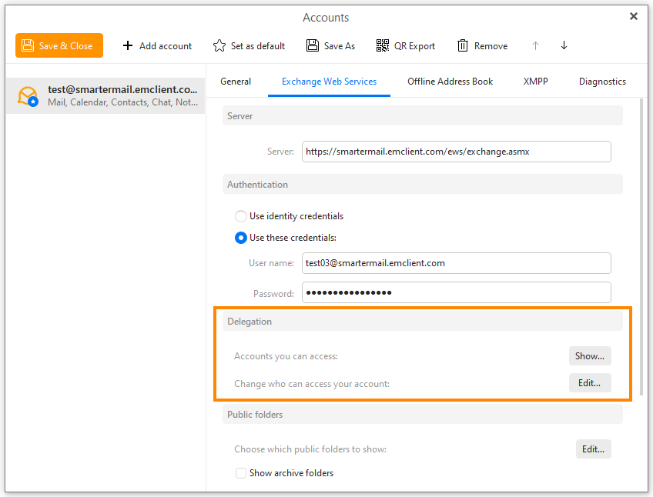653x497 pixels.
Task: Click the Server URL input field
Action: 456,152
